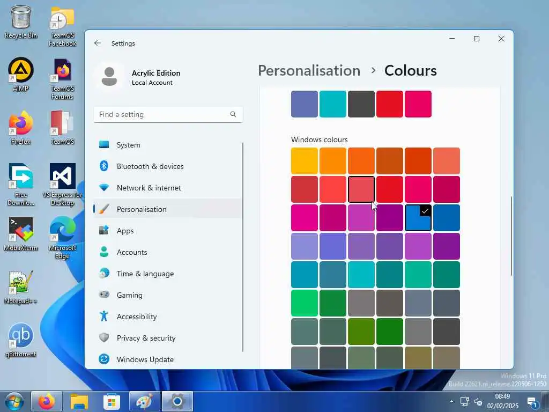Click Personalisation breadcrumb link
Viewport: 549px width, 412px height.
pyautogui.click(x=309, y=71)
